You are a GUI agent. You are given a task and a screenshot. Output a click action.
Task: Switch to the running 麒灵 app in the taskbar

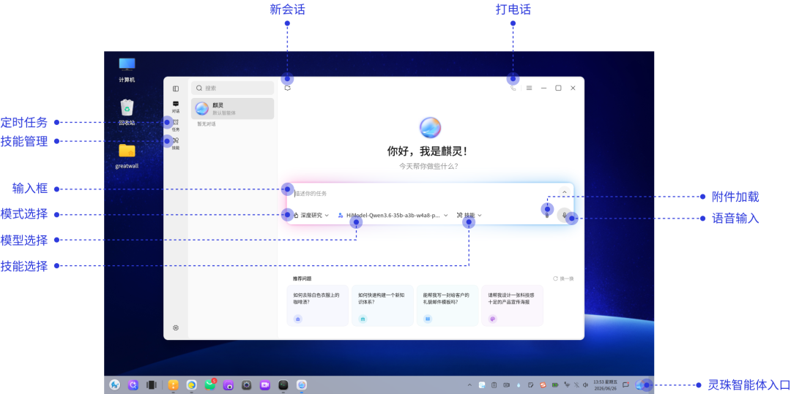302,385
